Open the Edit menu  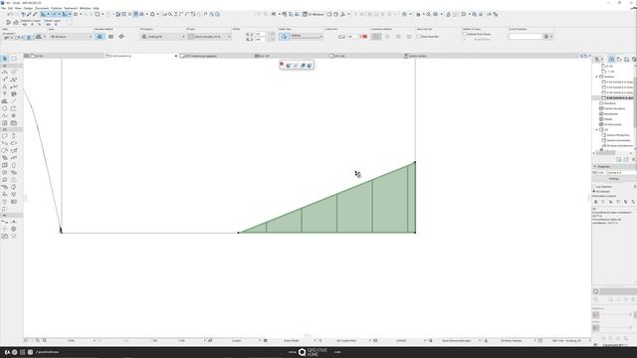coord(10,8)
